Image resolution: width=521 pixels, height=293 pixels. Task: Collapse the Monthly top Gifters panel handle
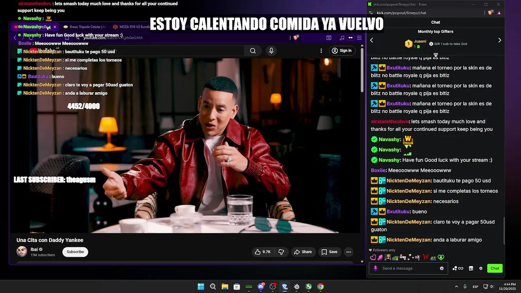tap(436, 55)
